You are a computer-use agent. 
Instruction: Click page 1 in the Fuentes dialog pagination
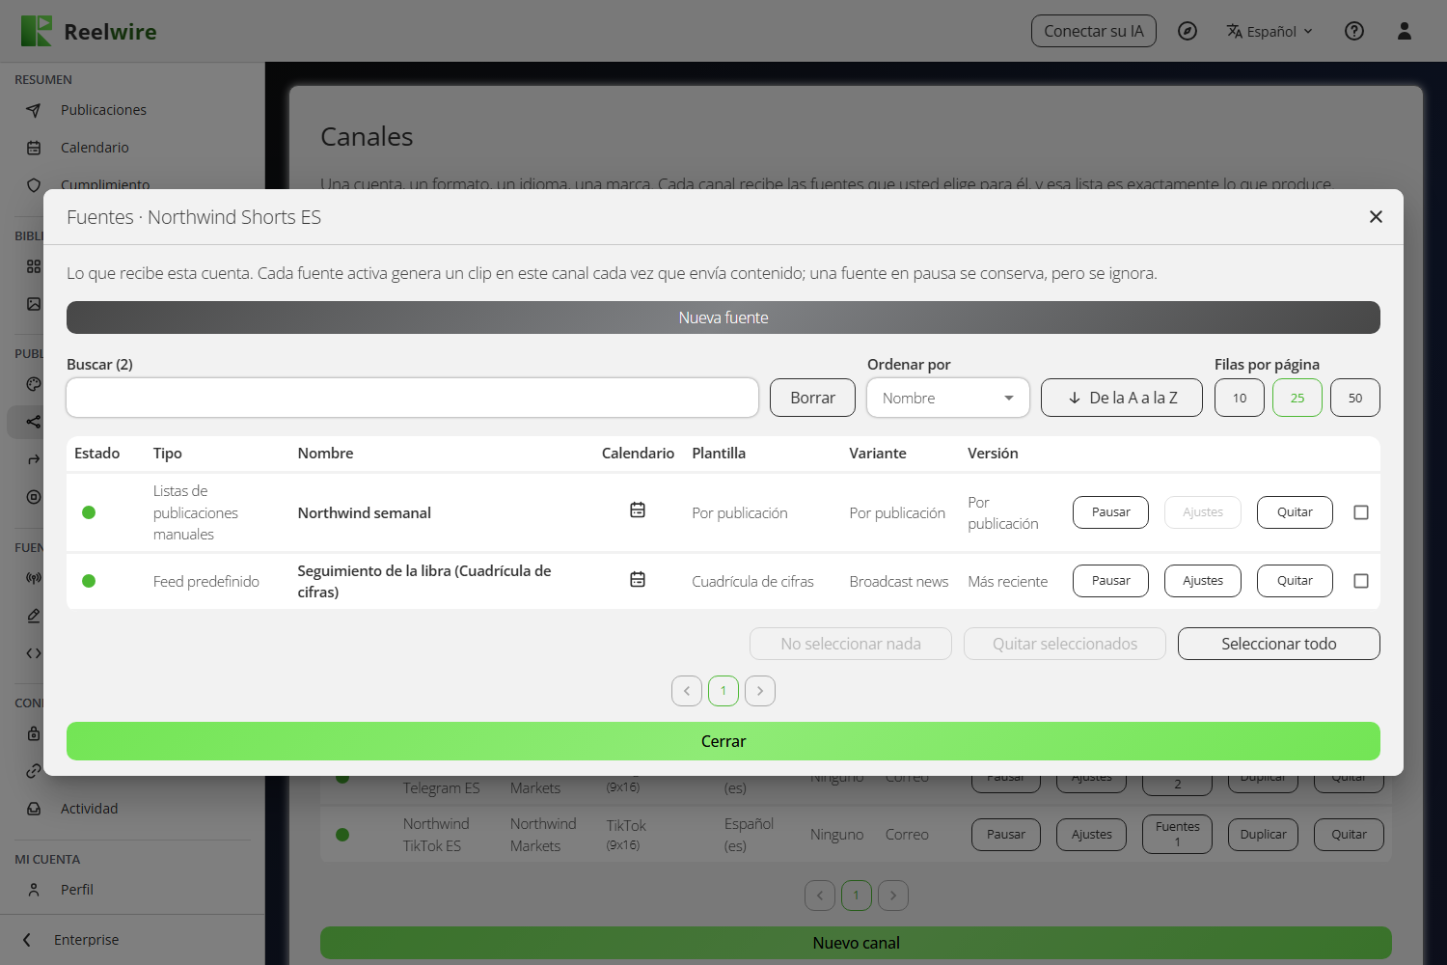[723, 691]
